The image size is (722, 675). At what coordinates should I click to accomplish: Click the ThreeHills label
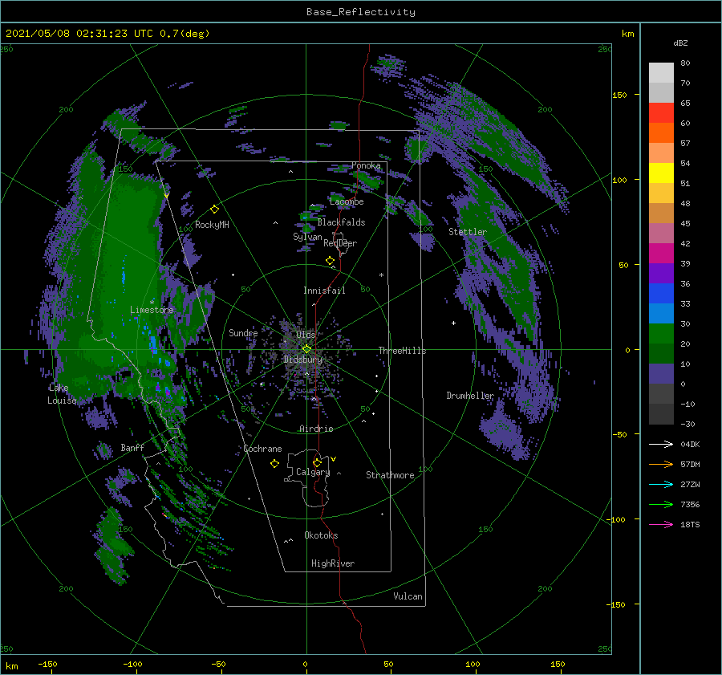pos(402,351)
